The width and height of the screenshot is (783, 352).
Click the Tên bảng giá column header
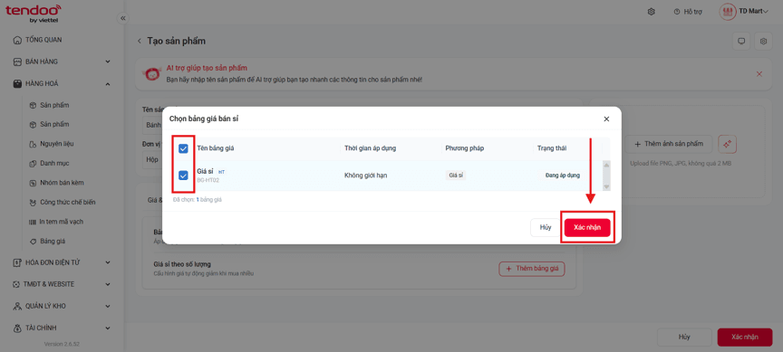click(x=215, y=148)
